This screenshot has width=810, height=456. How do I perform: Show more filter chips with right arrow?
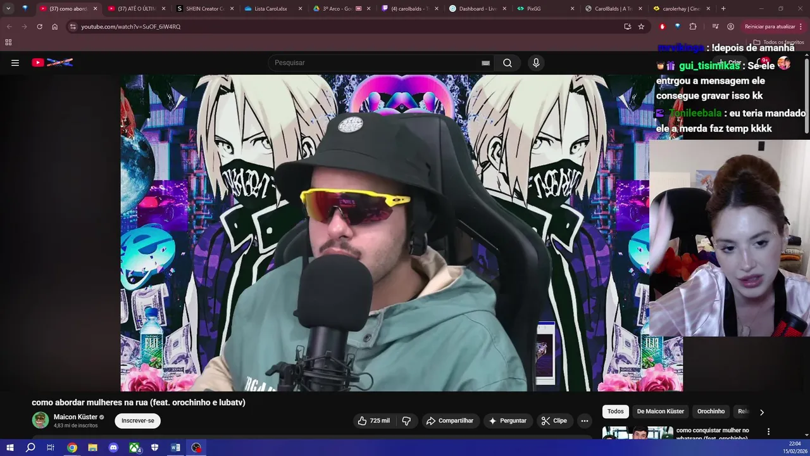pos(762,412)
